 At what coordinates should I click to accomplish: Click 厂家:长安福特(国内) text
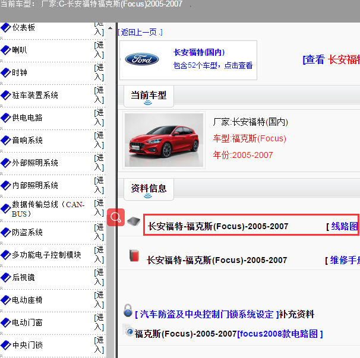click(250, 122)
